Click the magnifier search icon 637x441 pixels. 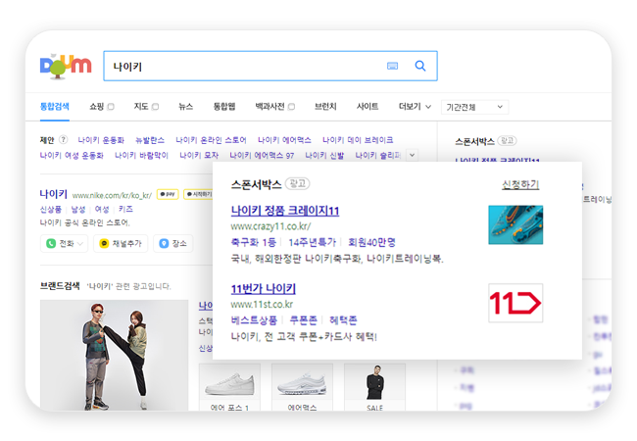point(420,66)
